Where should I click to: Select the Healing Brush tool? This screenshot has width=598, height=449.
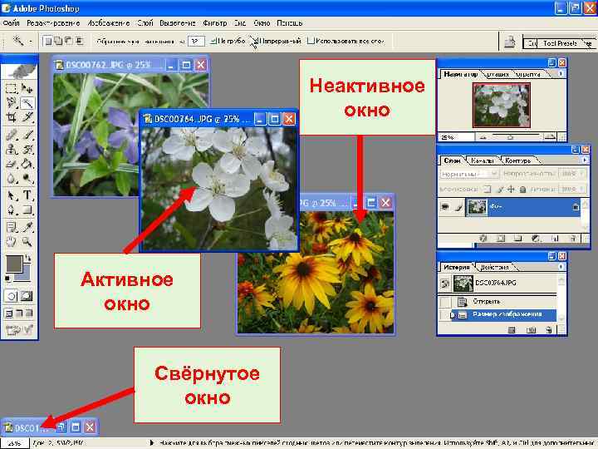[12, 135]
